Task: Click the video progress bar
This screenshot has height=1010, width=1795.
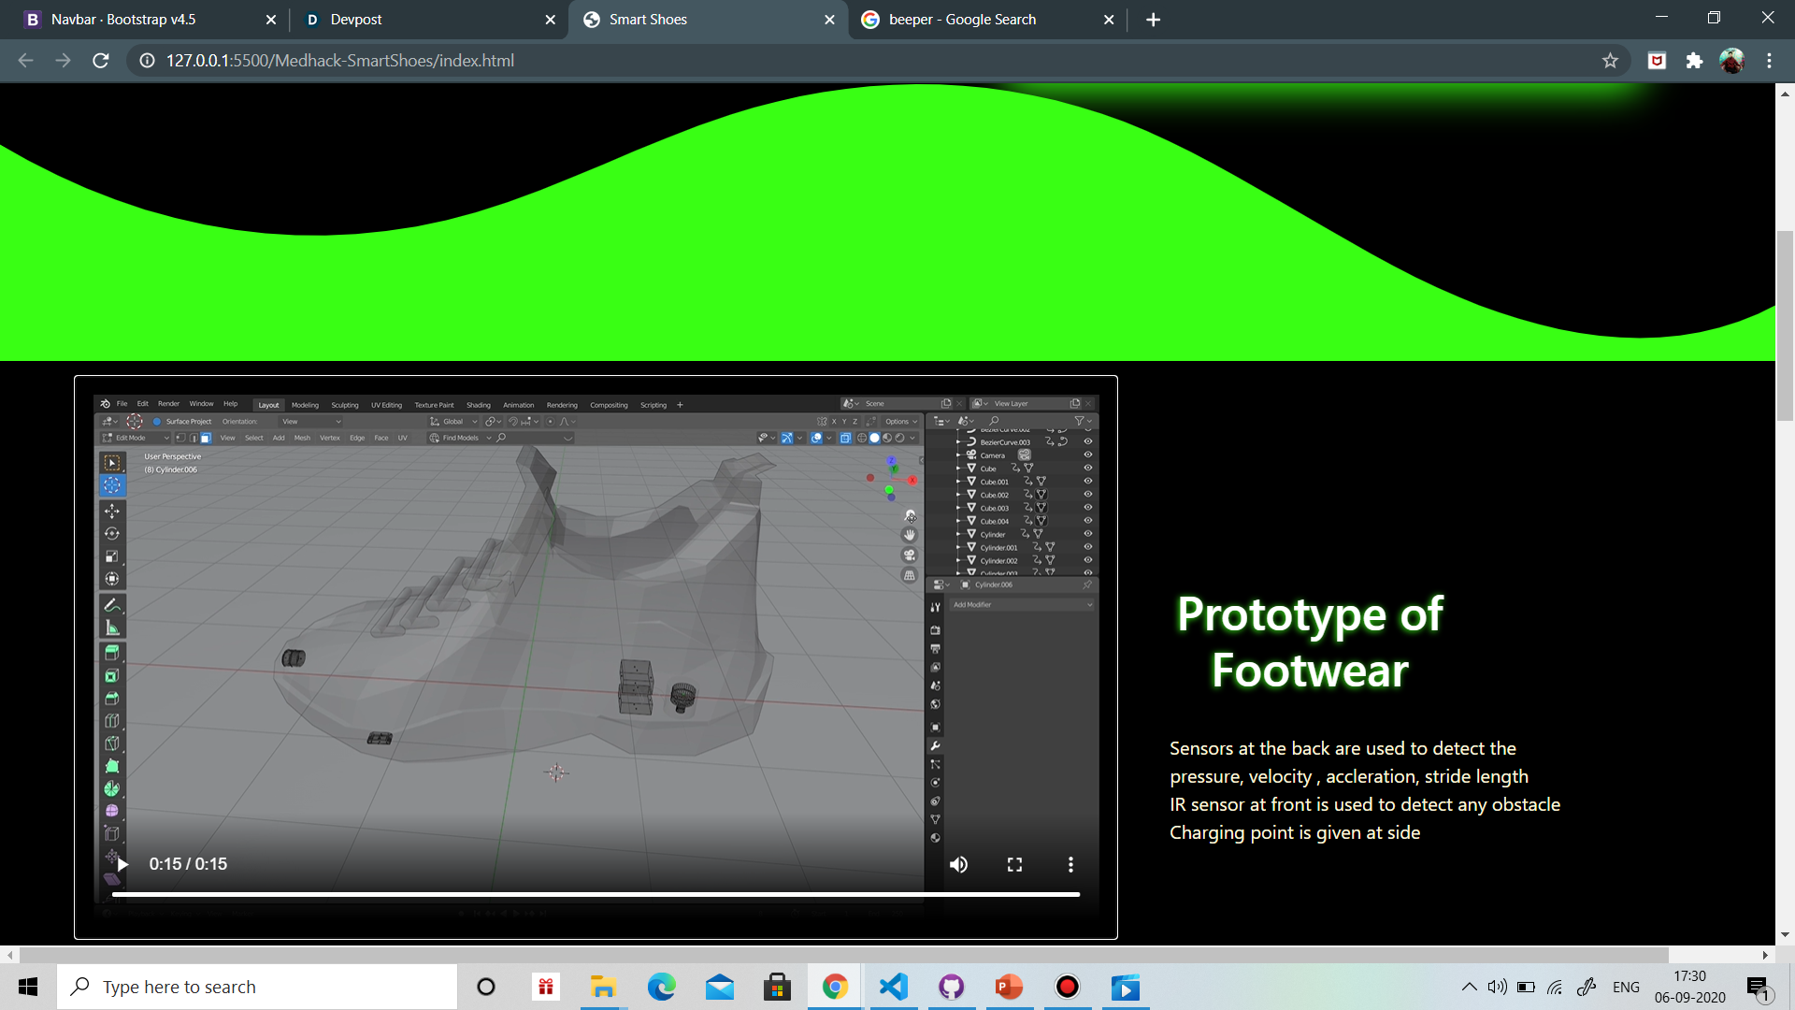Action: click(596, 895)
